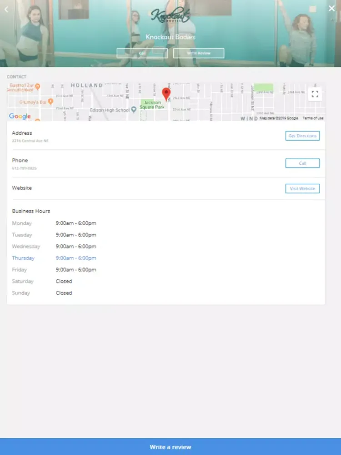The height and width of the screenshot is (455, 341).
Task: Click the CONTACT section heading
Action: click(x=16, y=76)
